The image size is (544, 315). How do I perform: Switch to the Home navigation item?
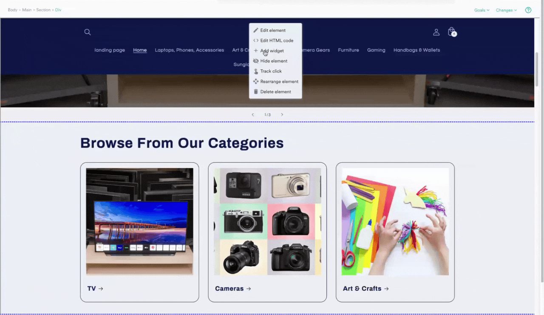pos(140,50)
